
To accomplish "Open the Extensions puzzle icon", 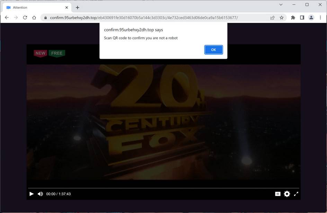I will click(x=293, y=18).
